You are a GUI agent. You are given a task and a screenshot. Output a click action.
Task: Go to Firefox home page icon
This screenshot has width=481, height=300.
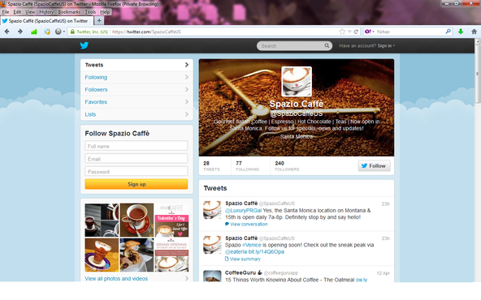point(474,32)
